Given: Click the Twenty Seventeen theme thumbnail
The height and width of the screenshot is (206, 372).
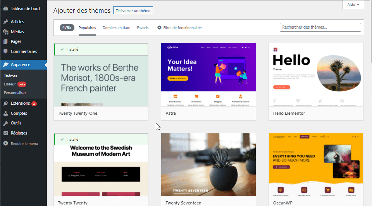Looking at the screenshot, I should pyautogui.click(x=208, y=165).
